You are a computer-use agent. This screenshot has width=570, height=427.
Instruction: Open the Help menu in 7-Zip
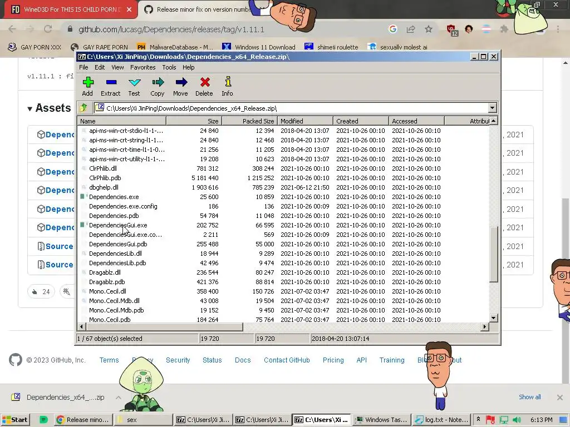[188, 67]
